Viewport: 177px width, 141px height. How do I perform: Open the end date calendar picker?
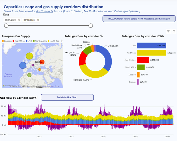38,20
